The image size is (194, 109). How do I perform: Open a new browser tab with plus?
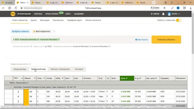click(154, 2)
